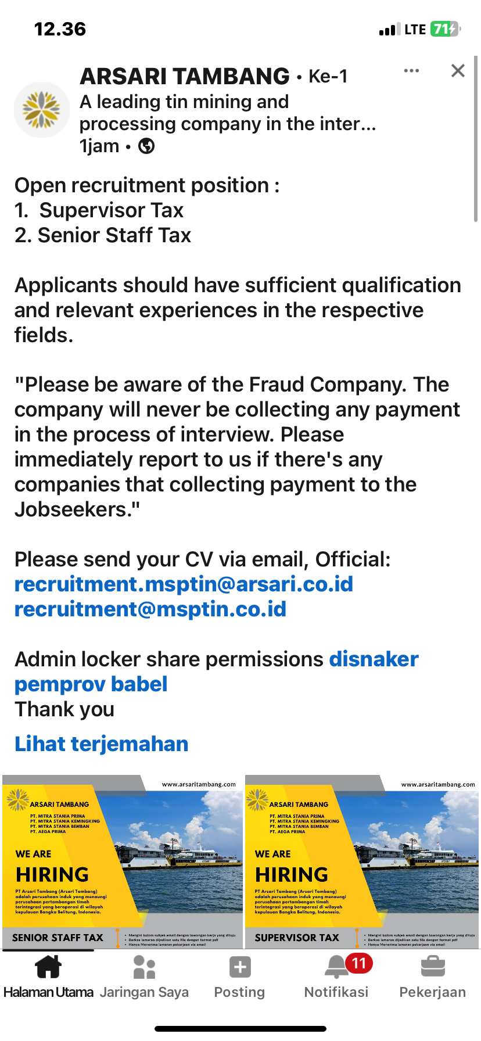Tap Lihat terjemahan to translate post
This screenshot has height=1041, width=481.
[102, 744]
